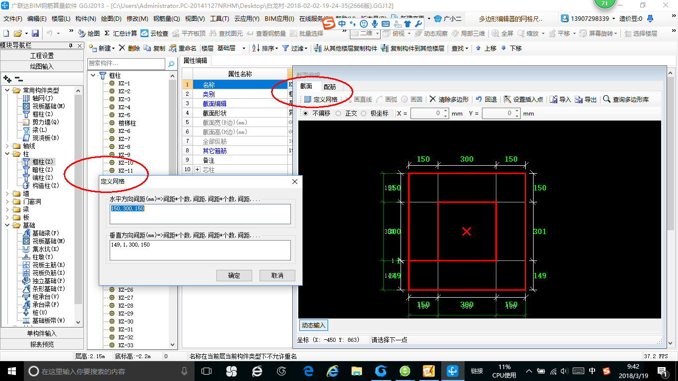Click 复制 copy component icon
The width and height of the screenshot is (678, 381).
click(154, 48)
